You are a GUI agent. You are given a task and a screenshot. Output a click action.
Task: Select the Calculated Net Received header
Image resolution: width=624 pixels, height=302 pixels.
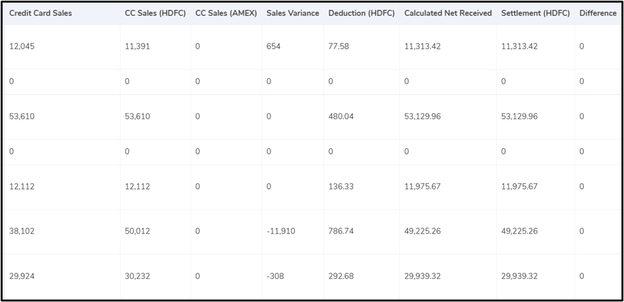coord(448,13)
